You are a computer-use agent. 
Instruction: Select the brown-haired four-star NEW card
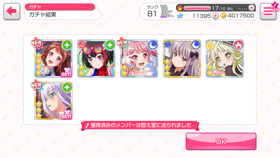[x=53, y=59]
